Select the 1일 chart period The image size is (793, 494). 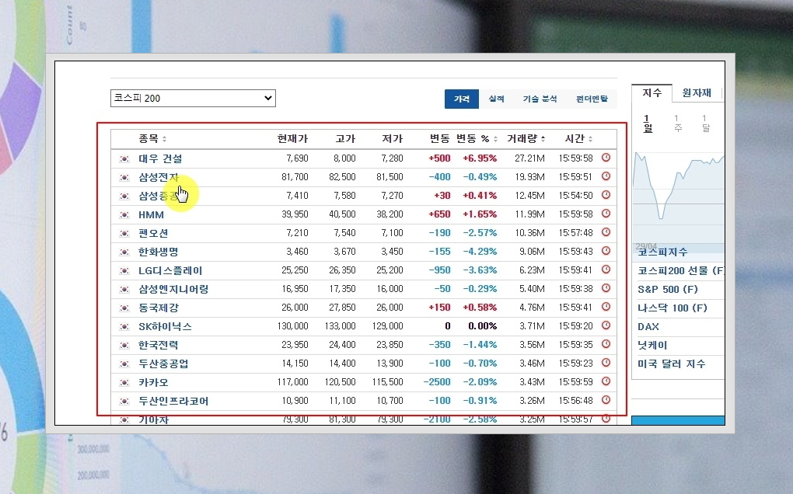pos(648,124)
